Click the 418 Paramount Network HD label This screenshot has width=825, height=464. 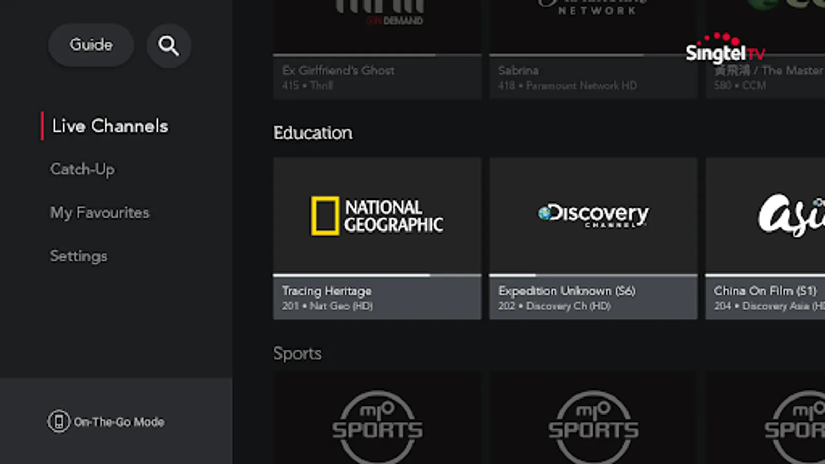567,86
